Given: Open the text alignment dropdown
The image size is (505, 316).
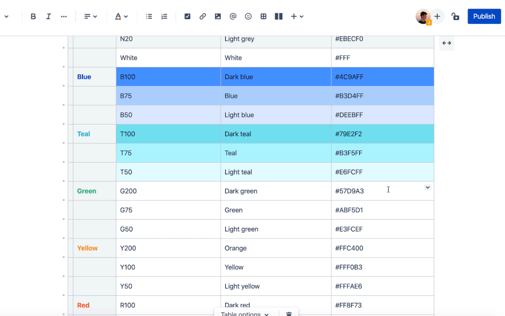Looking at the screenshot, I should pos(91,16).
